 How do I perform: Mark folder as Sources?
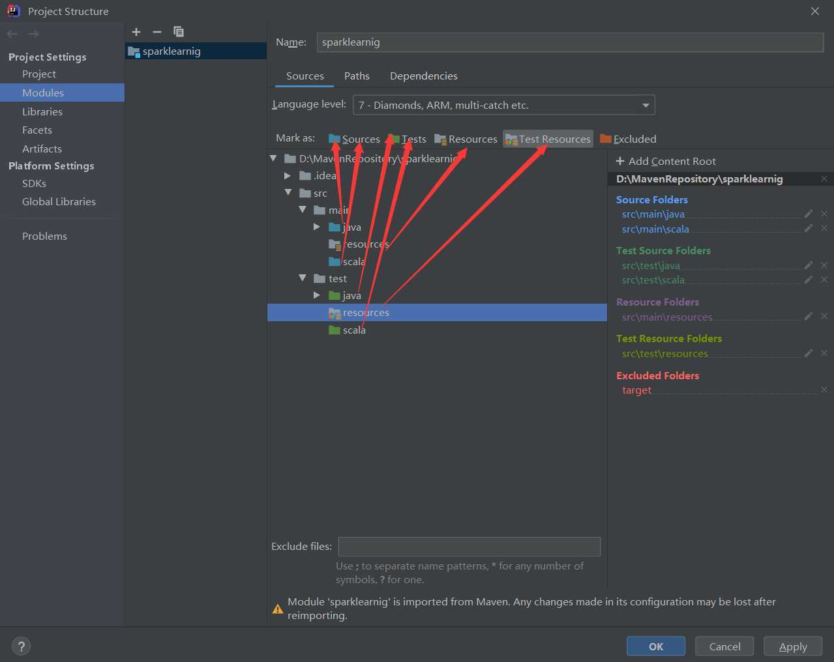click(354, 139)
